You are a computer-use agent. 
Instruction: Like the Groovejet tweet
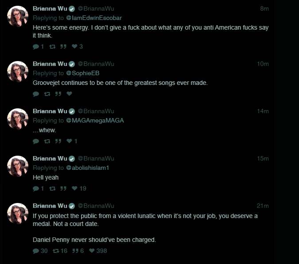[x=69, y=93]
